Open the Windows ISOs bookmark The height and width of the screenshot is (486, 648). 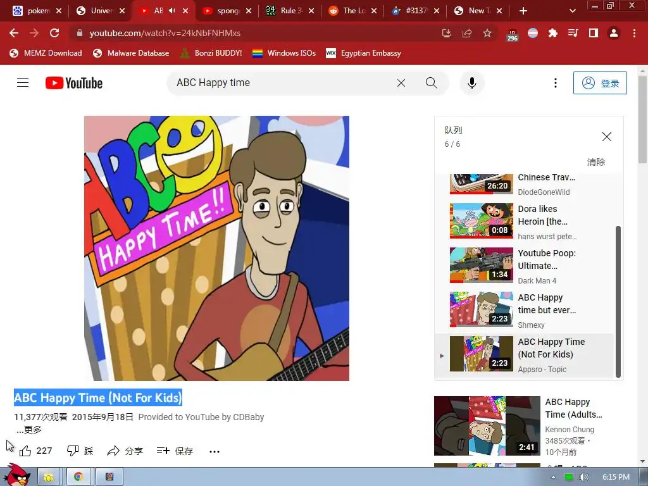point(284,53)
